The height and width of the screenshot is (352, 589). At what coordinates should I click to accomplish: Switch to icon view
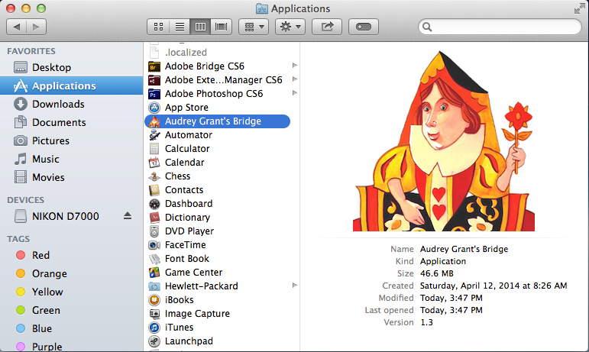[158, 27]
